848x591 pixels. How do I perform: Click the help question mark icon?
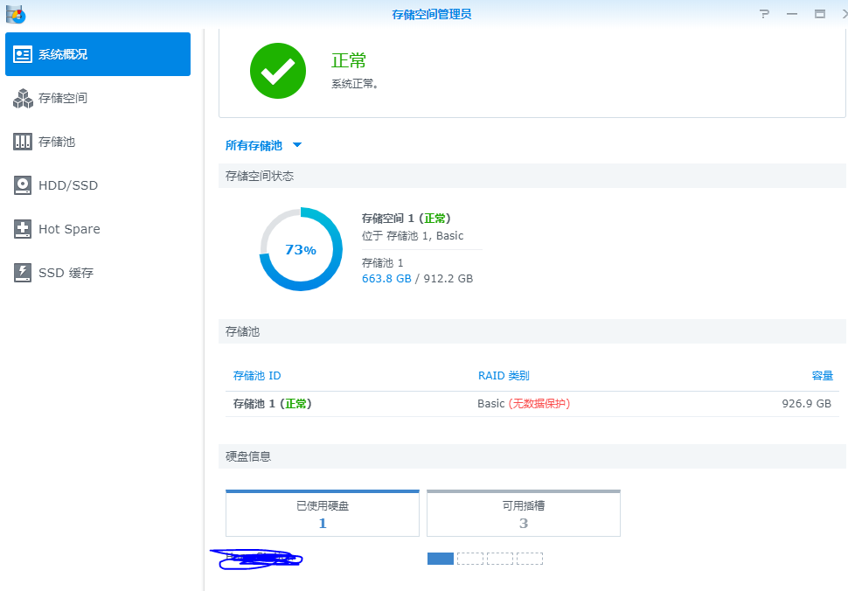pos(764,14)
